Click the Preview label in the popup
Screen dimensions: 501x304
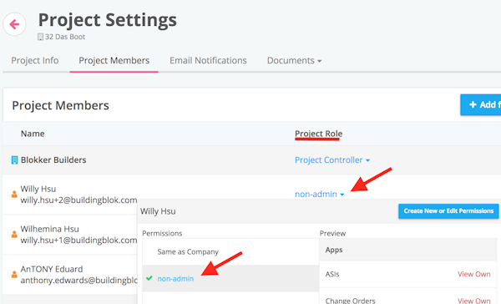332,233
